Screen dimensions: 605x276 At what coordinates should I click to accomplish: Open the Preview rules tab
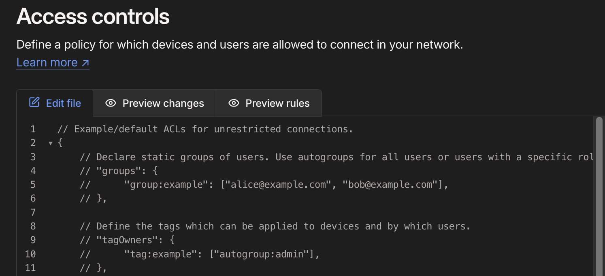tap(269, 103)
